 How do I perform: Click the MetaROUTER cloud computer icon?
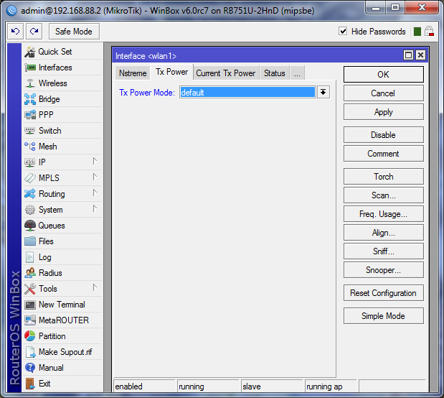29,320
